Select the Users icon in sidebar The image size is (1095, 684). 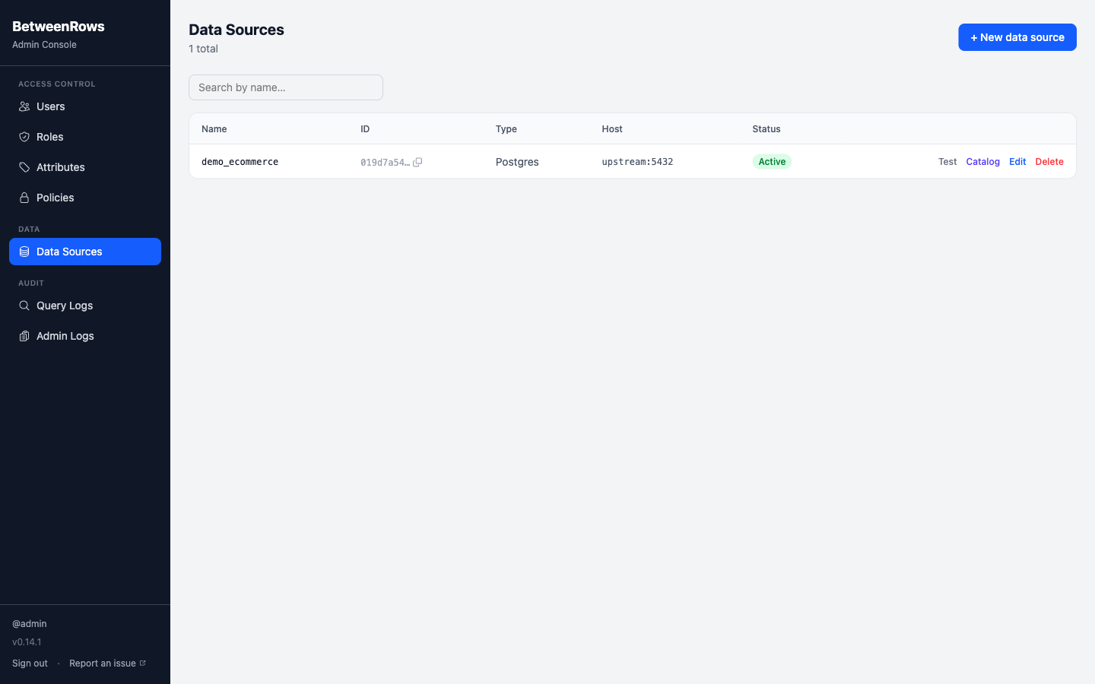24,106
